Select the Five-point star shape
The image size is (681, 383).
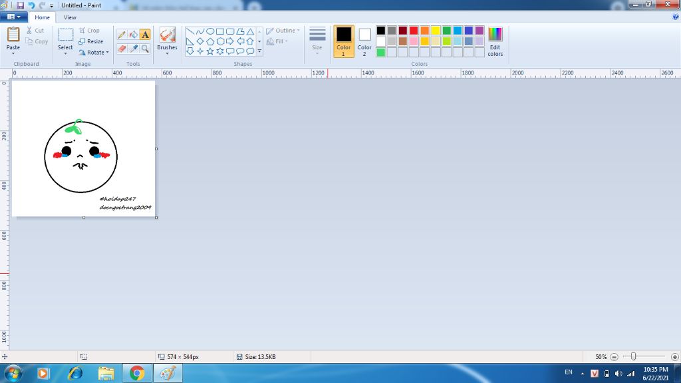210,51
